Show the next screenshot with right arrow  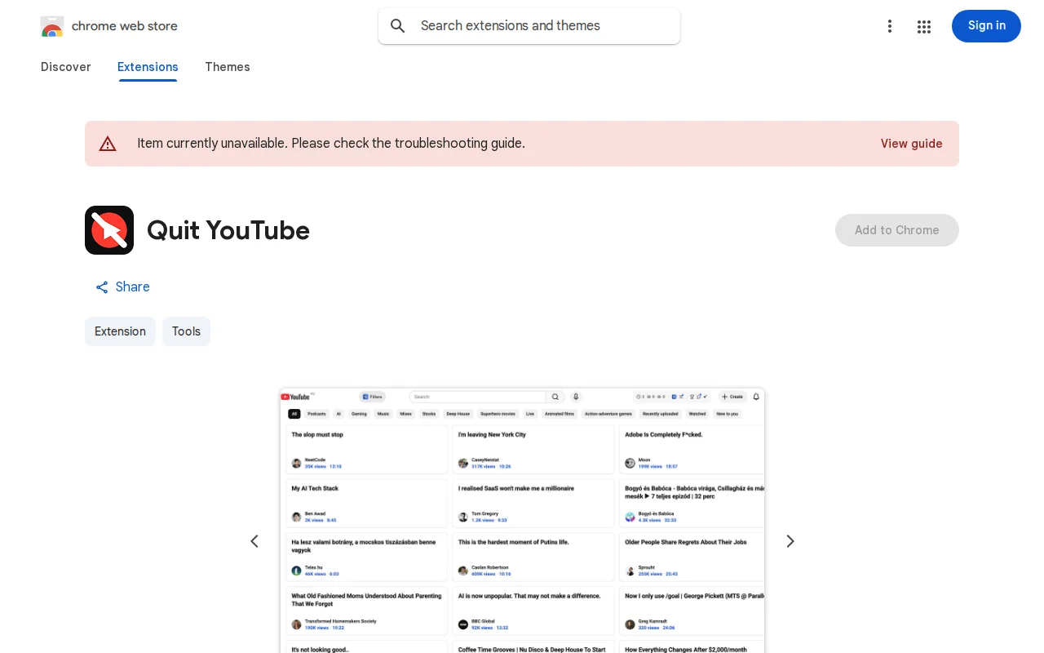click(790, 541)
